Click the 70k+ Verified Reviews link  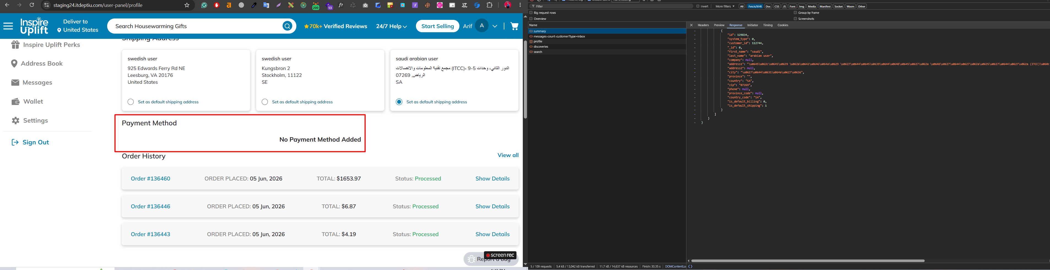(x=335, y=26)
